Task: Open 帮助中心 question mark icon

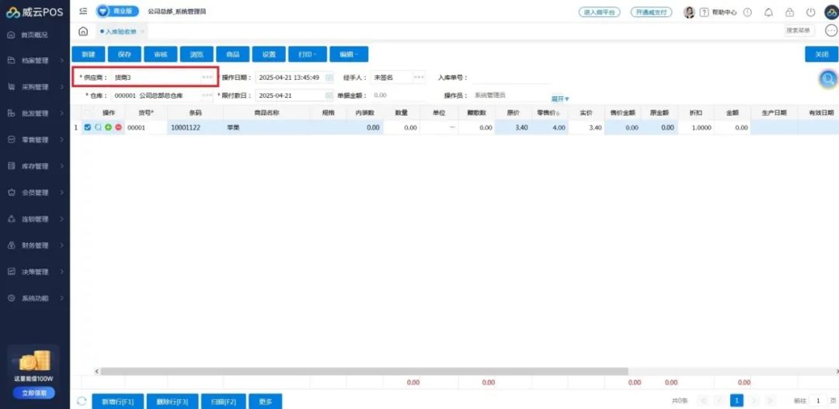Action: click(x=704, y=12)
